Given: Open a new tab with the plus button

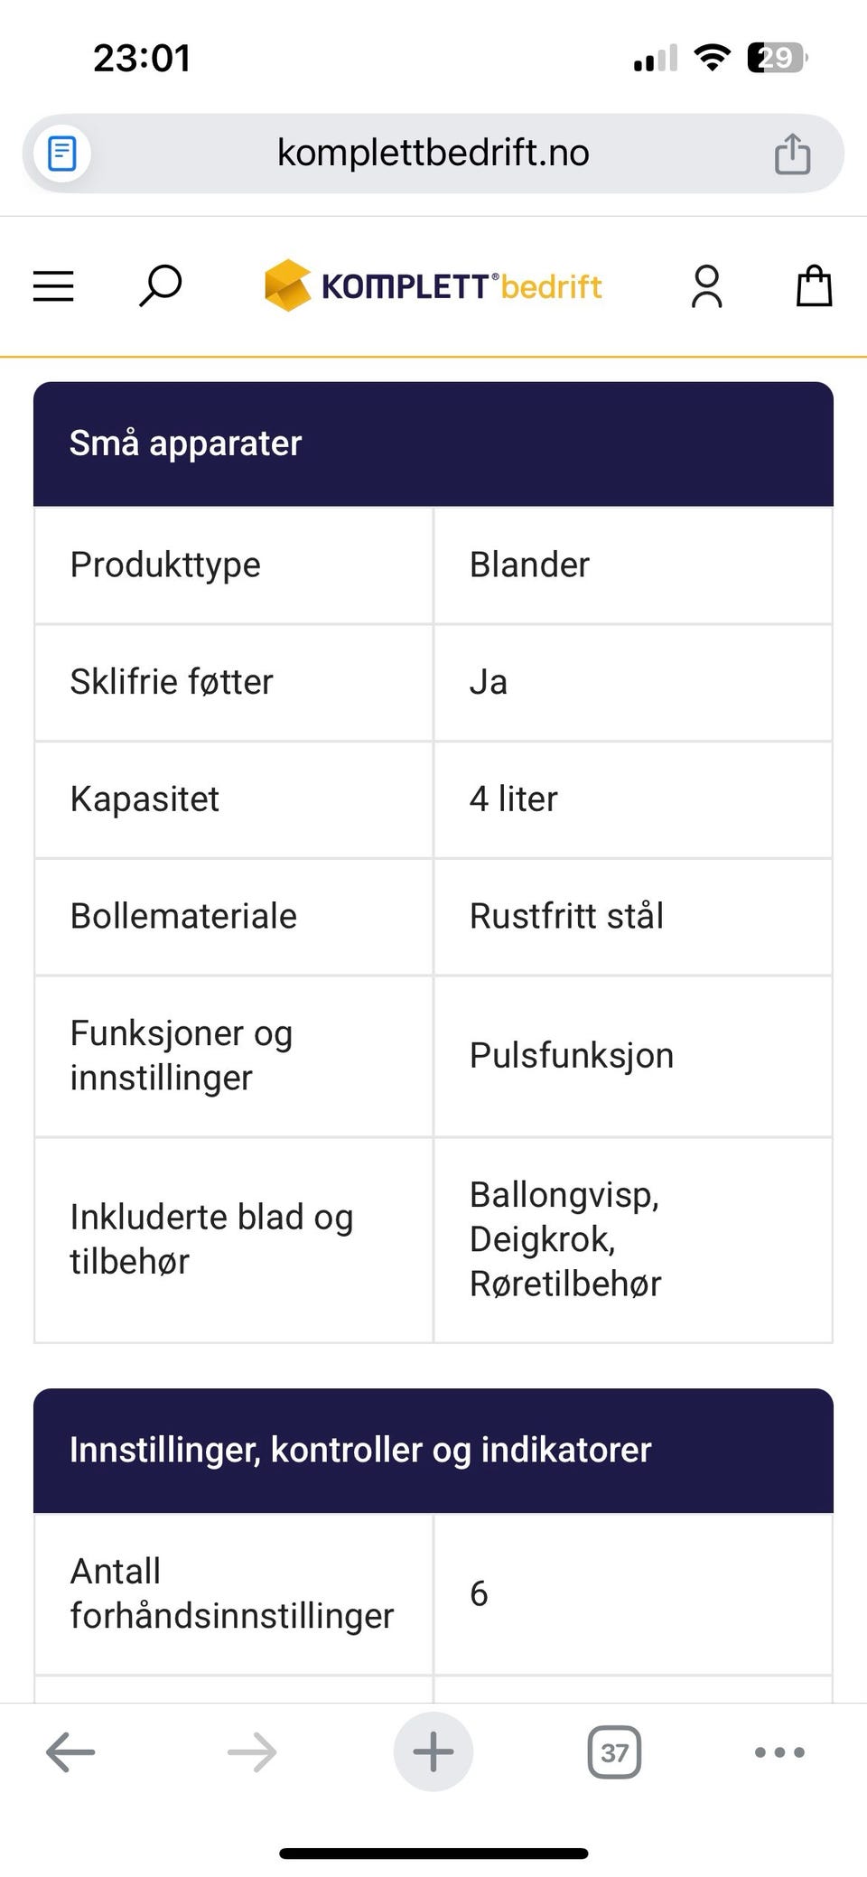Looking at the screenshot, I should pos(433,1752).
